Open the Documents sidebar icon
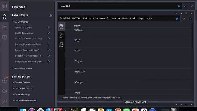 tap(5, 27)
